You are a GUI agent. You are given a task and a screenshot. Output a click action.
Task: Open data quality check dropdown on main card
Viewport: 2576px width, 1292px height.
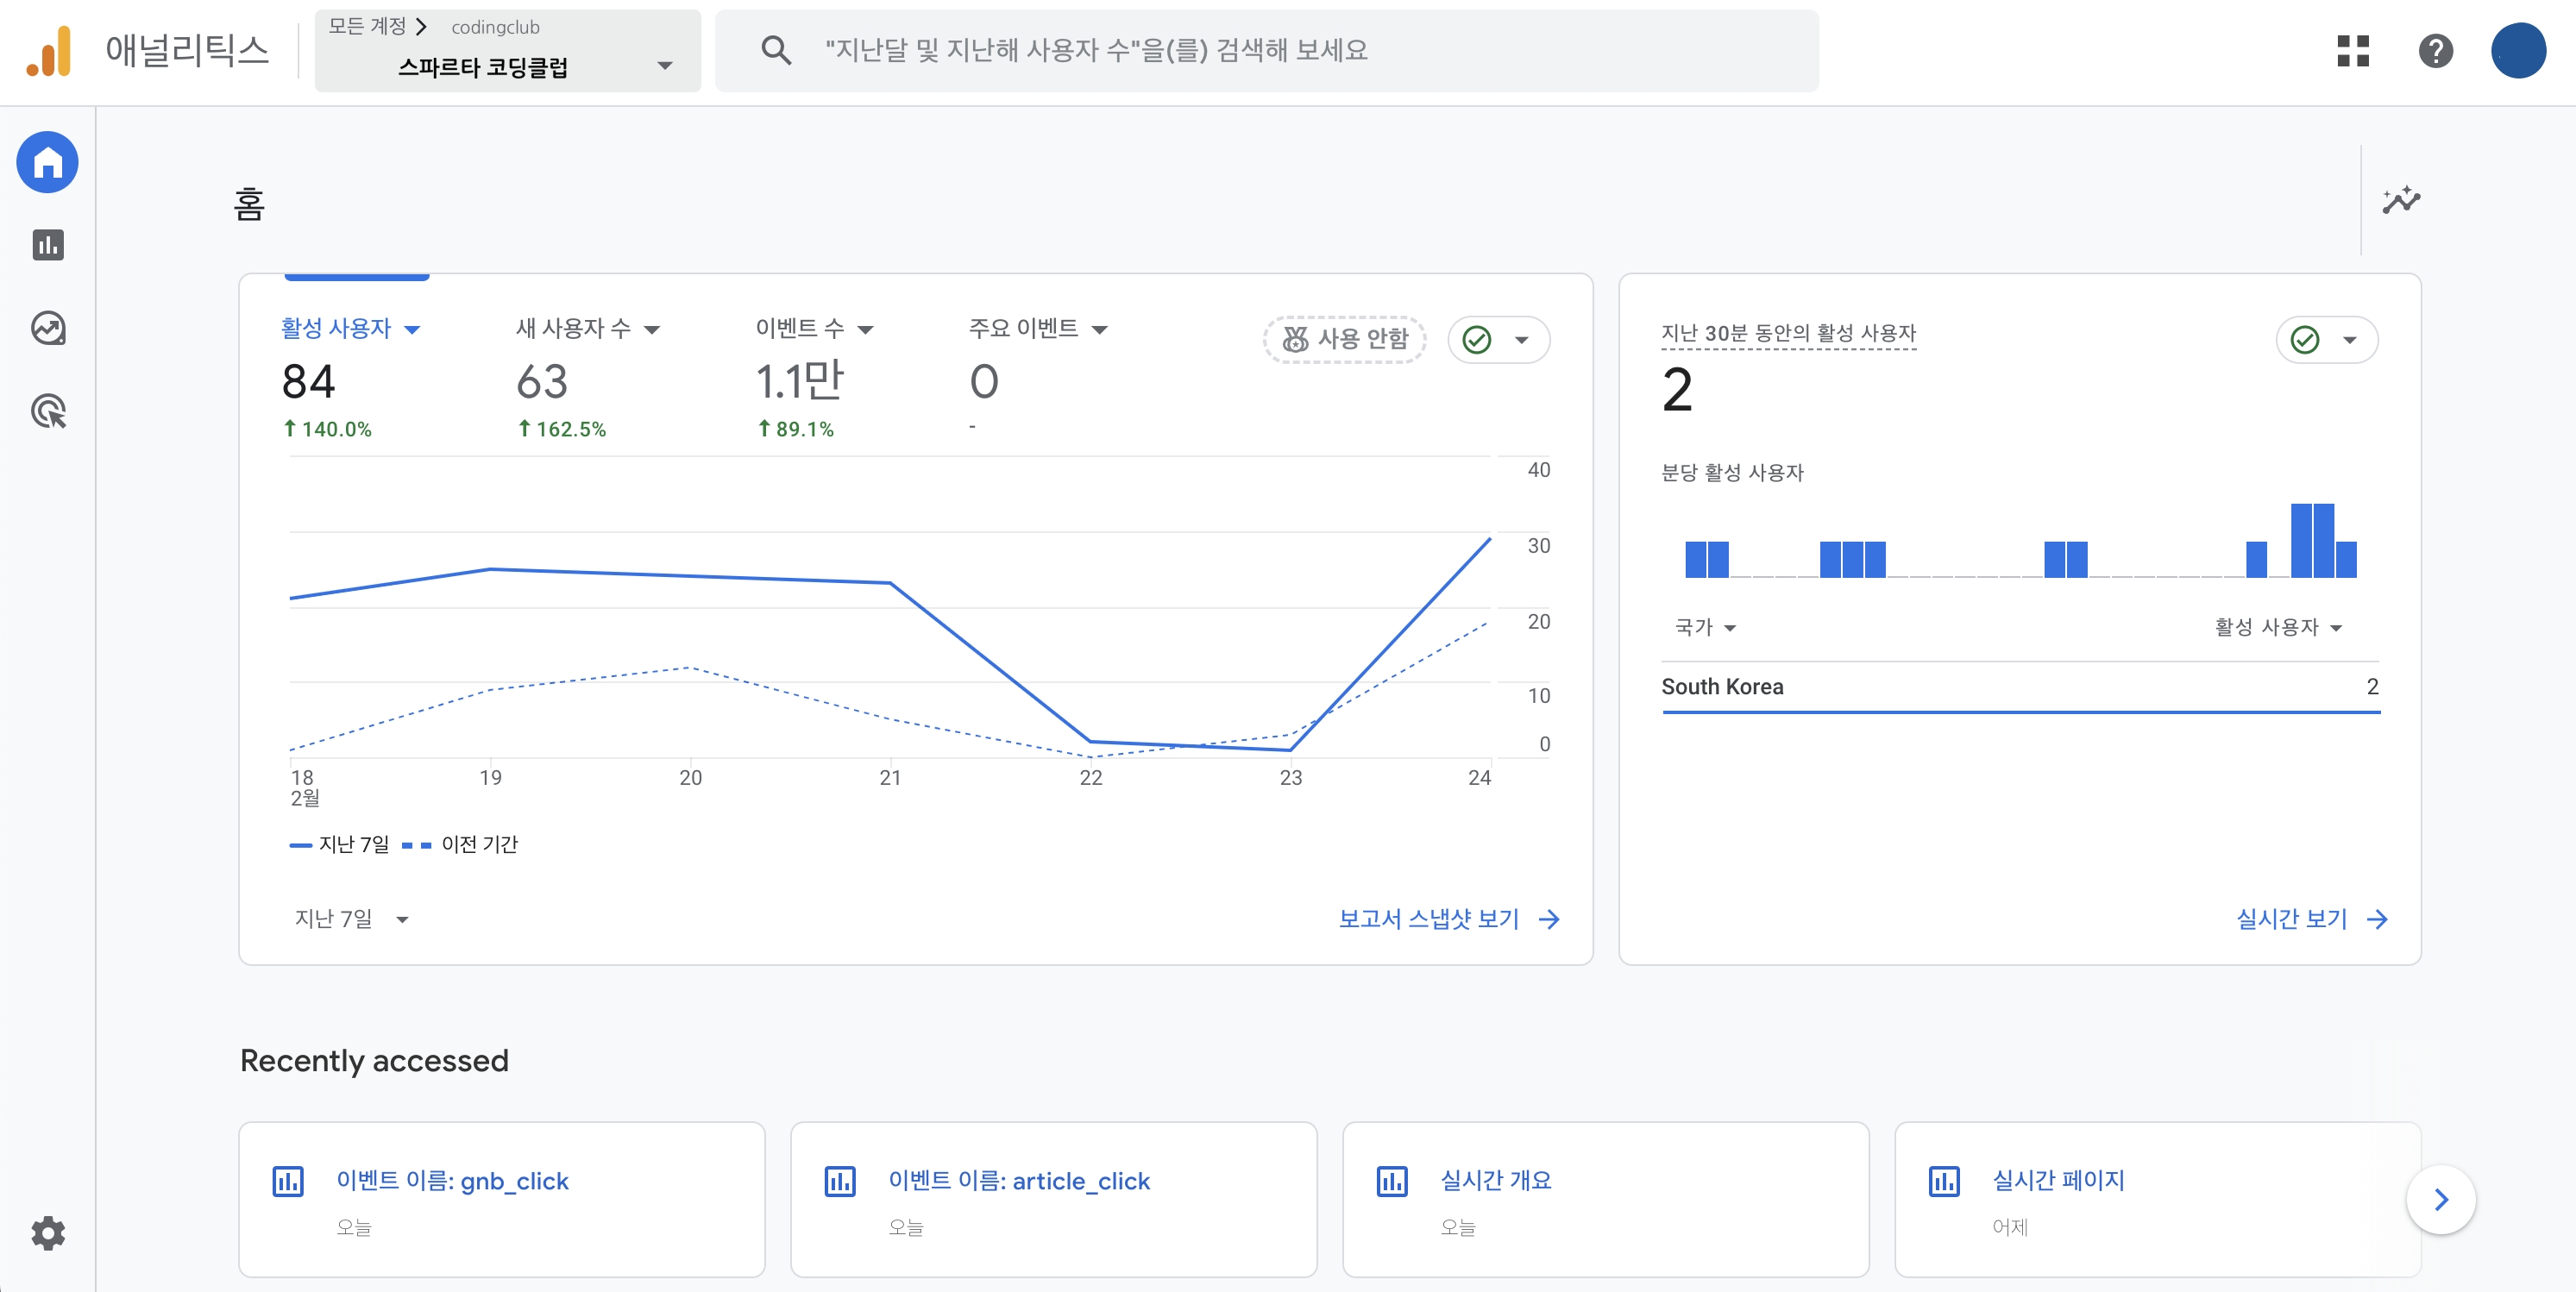click(1498, 340)
